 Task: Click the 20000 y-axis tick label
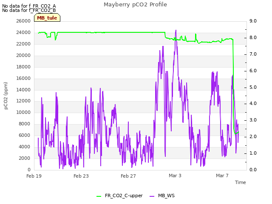click(23, 55)
